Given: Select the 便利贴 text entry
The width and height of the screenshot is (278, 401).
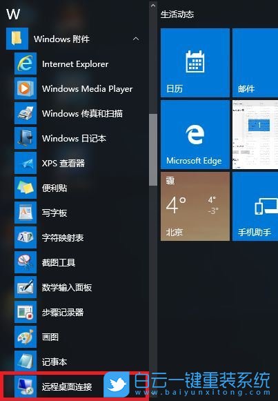Looking at the screenshot, I should tap(54, 188).
